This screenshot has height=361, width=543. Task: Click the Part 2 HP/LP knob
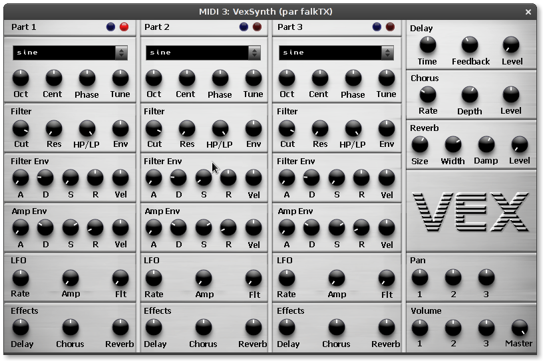pos(220,128)
